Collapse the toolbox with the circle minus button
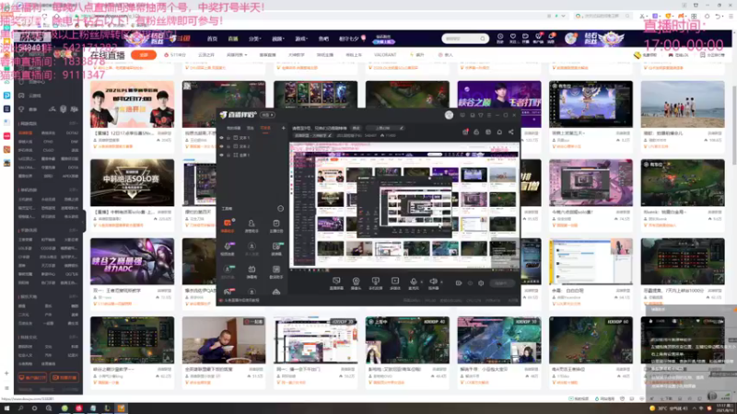The width and height of the screenshot is (737, 414). pos(281,209)
